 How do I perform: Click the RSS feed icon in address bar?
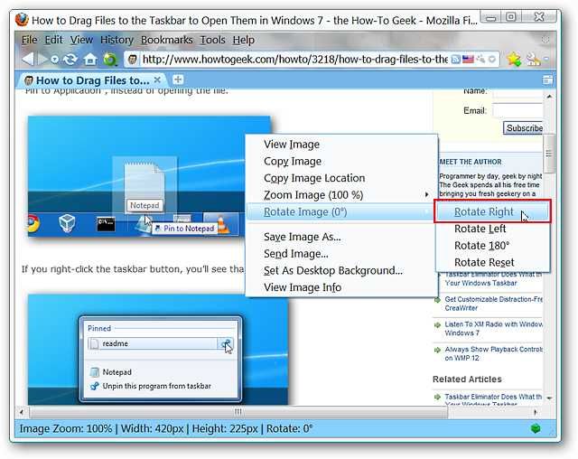point(456,60)
